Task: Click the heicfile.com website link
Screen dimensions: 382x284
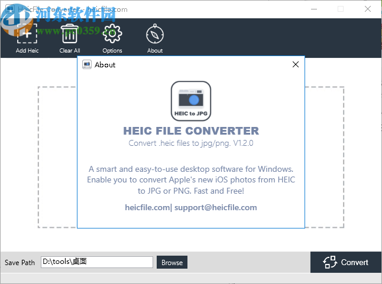Action: pyautogui.click(x=147, y=207)
